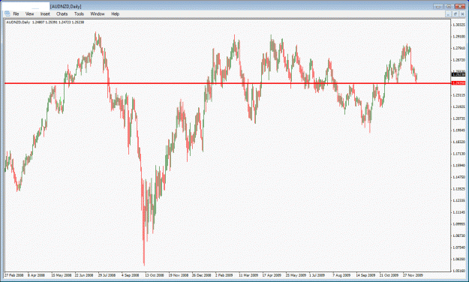Click the 11 Mar 2009 date label

(248, 275)
